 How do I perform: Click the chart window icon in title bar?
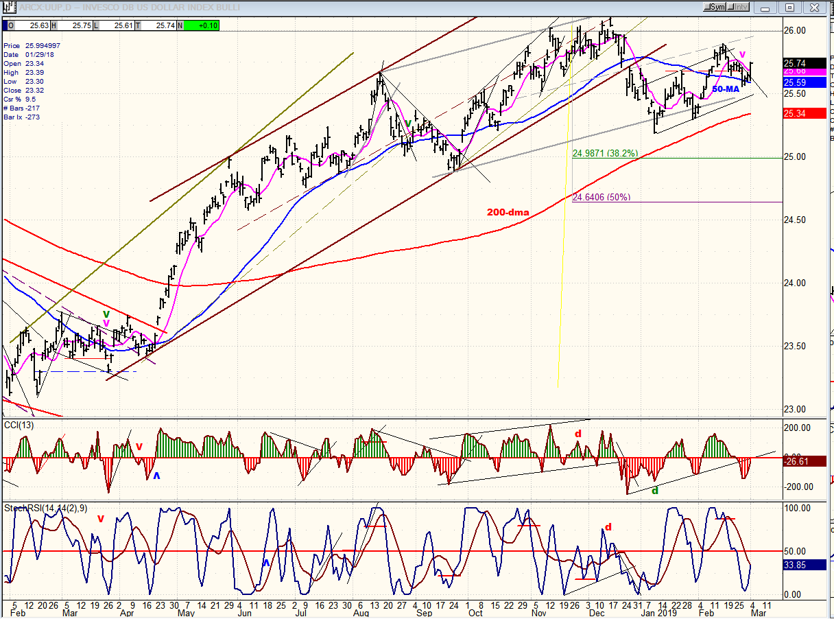pos(6,7)
